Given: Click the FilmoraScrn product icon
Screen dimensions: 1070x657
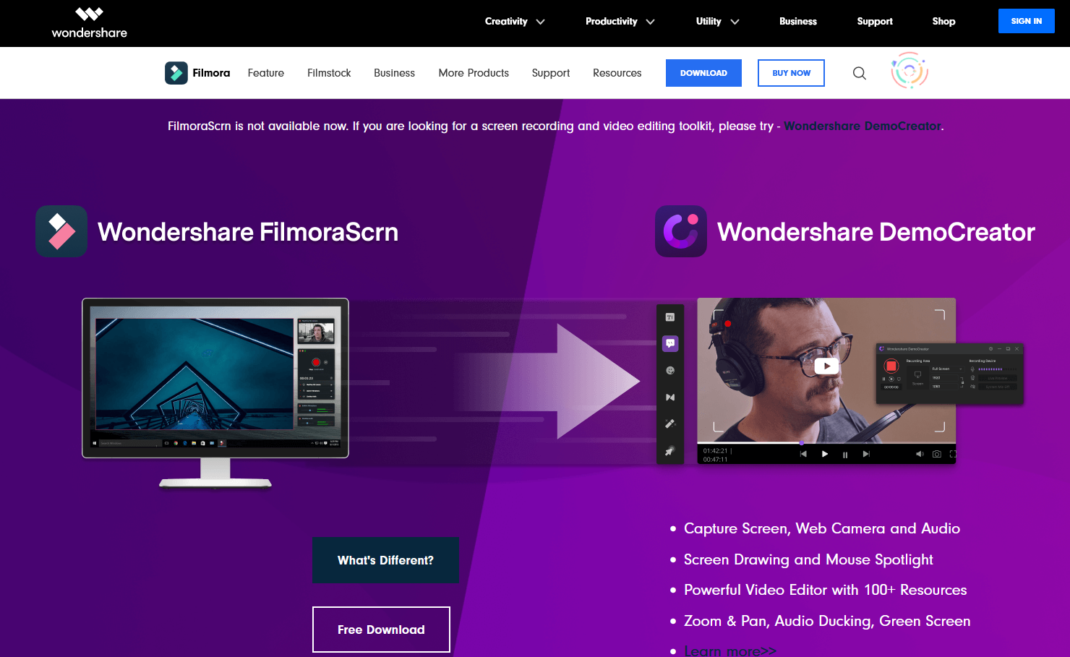Looking at the screenshot, I should tap(61, 231).
